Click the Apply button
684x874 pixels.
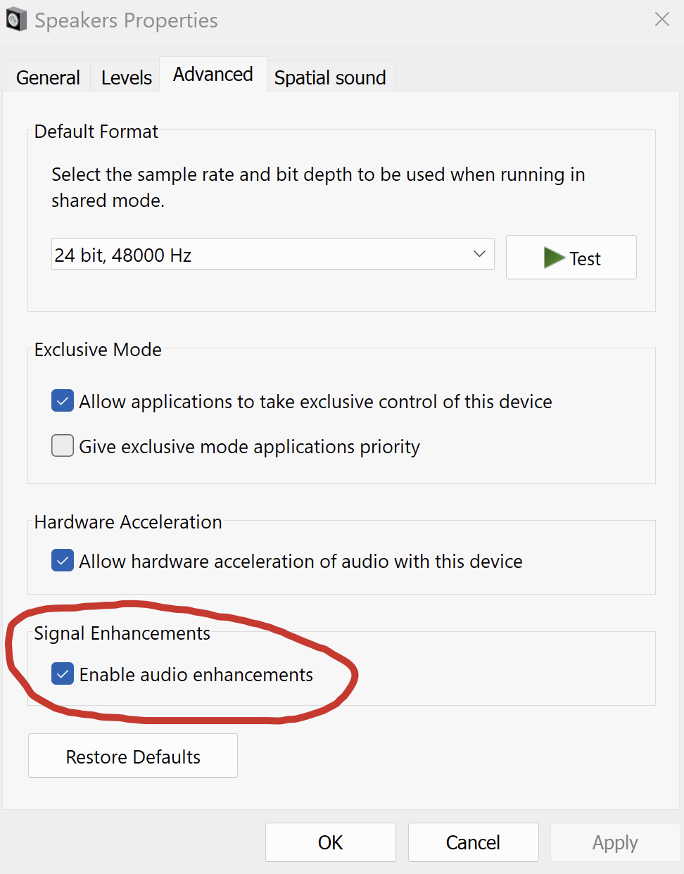[x=614, y=842]
